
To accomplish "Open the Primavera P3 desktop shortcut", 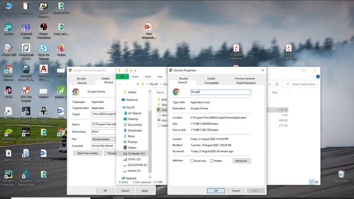I will (44, 10).
